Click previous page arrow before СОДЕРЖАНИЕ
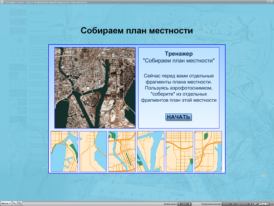This screenshot has width=274, height=206. pyautogui.click(x=233, y=204)
